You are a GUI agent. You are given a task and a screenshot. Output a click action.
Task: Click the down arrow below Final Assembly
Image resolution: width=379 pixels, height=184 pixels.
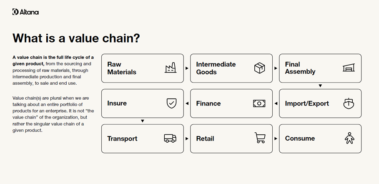pyautogui.click(x=320, y=86)
